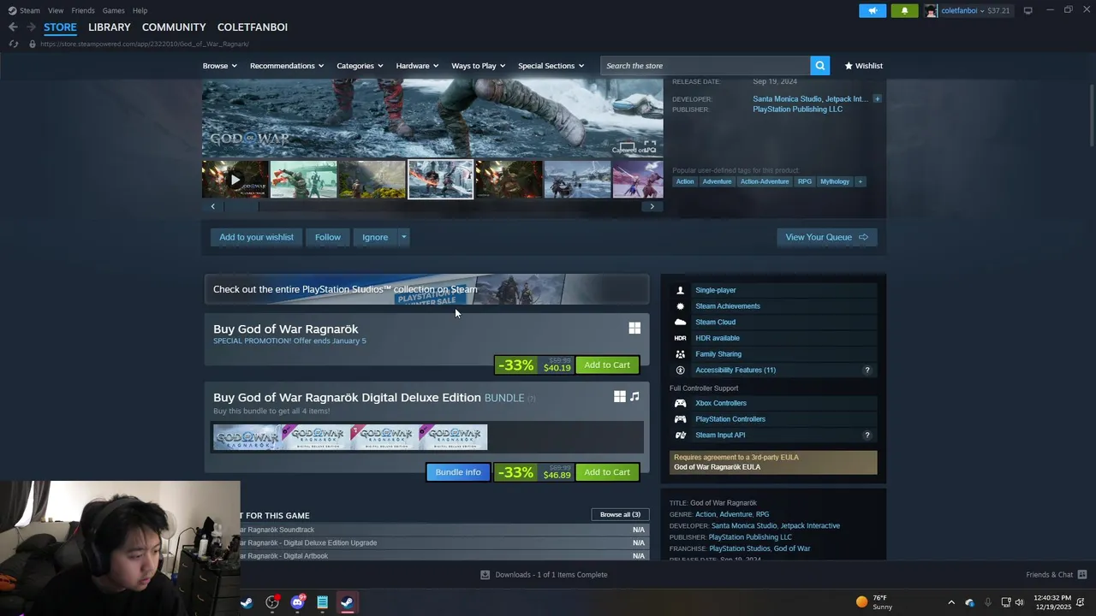This screenshot has width=1096, height=616.
Task: Open the View menu
Action: point(56,10)
